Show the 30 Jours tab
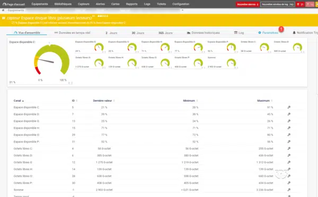The image size is (318, 197). pos(138,33)
